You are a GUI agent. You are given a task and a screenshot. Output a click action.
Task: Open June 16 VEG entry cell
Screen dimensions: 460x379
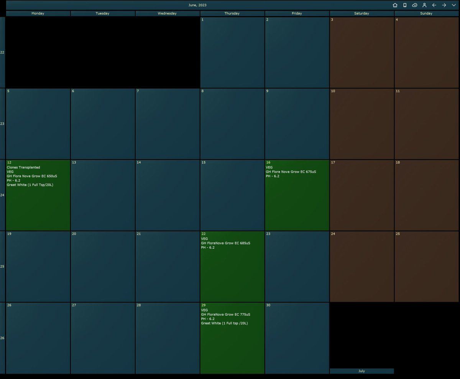(x=297, y=195)
